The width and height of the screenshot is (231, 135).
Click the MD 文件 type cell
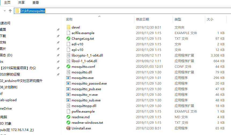[181, 117]
